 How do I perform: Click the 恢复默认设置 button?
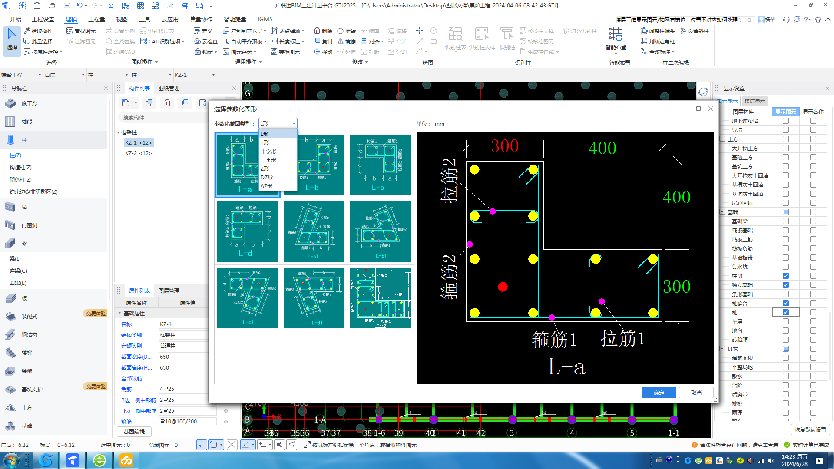click(x=811, y=429)
